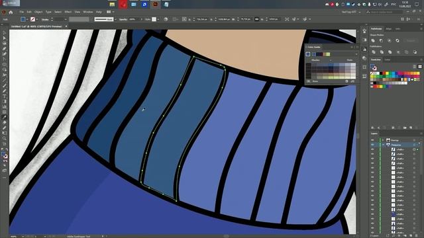Image resolution: width=424 pixels, height=238 pixels.
Task: Click the X coordinate field in control bar
Action: coord(201,19)
